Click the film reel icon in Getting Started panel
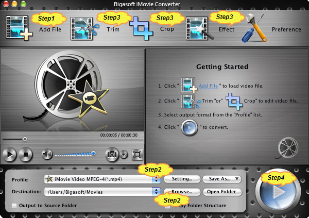 tap(286, 148)
